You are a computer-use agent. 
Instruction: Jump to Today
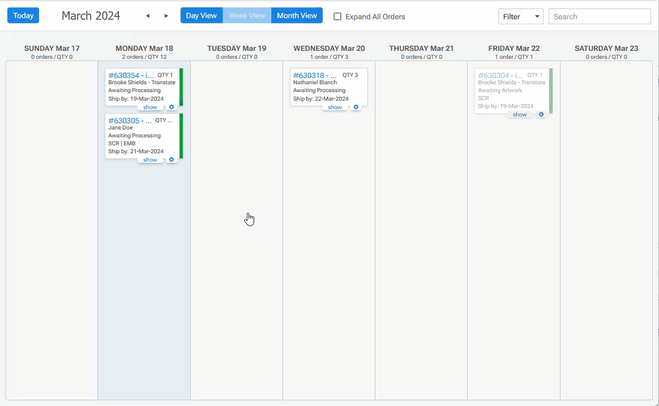23,15
